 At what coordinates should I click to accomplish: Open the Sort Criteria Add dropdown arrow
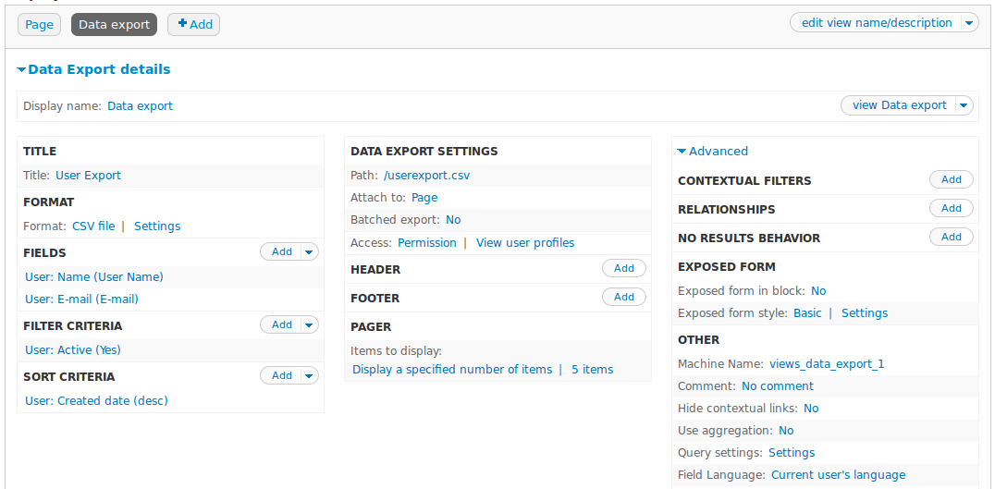[310, 375]
